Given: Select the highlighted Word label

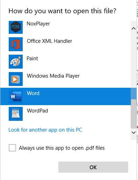Looking at the screenshot, I should [x=33, y=93].
